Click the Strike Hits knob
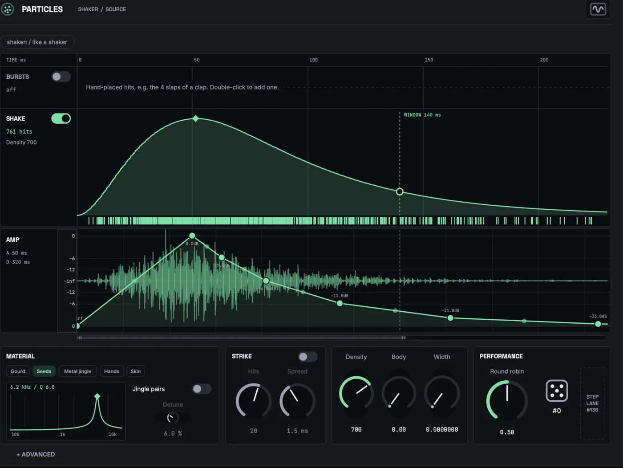Screen dimensions: 623x468 click(x=254, y=401)
